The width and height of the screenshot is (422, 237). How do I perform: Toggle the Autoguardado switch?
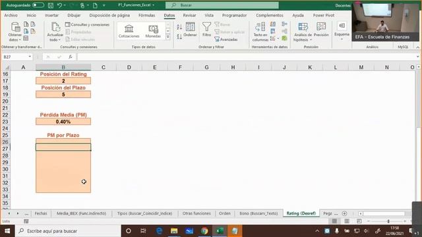tap(38, 5)
